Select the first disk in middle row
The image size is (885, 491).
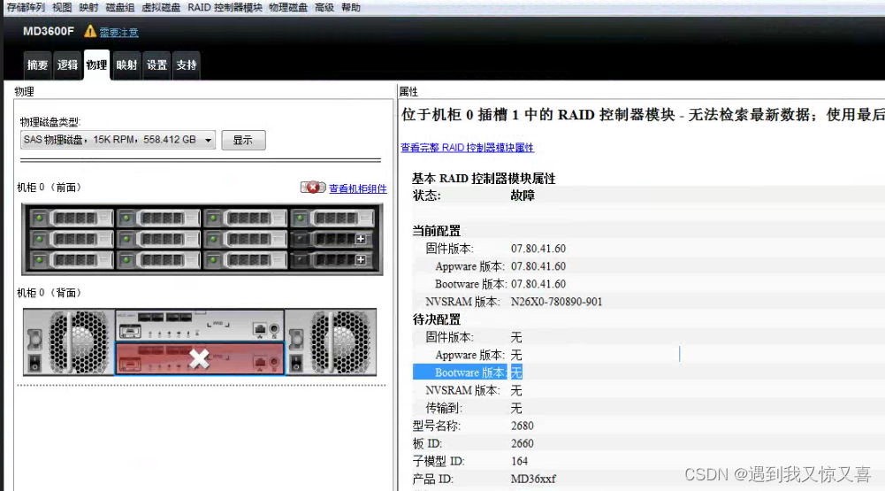(x=71, y=239)
